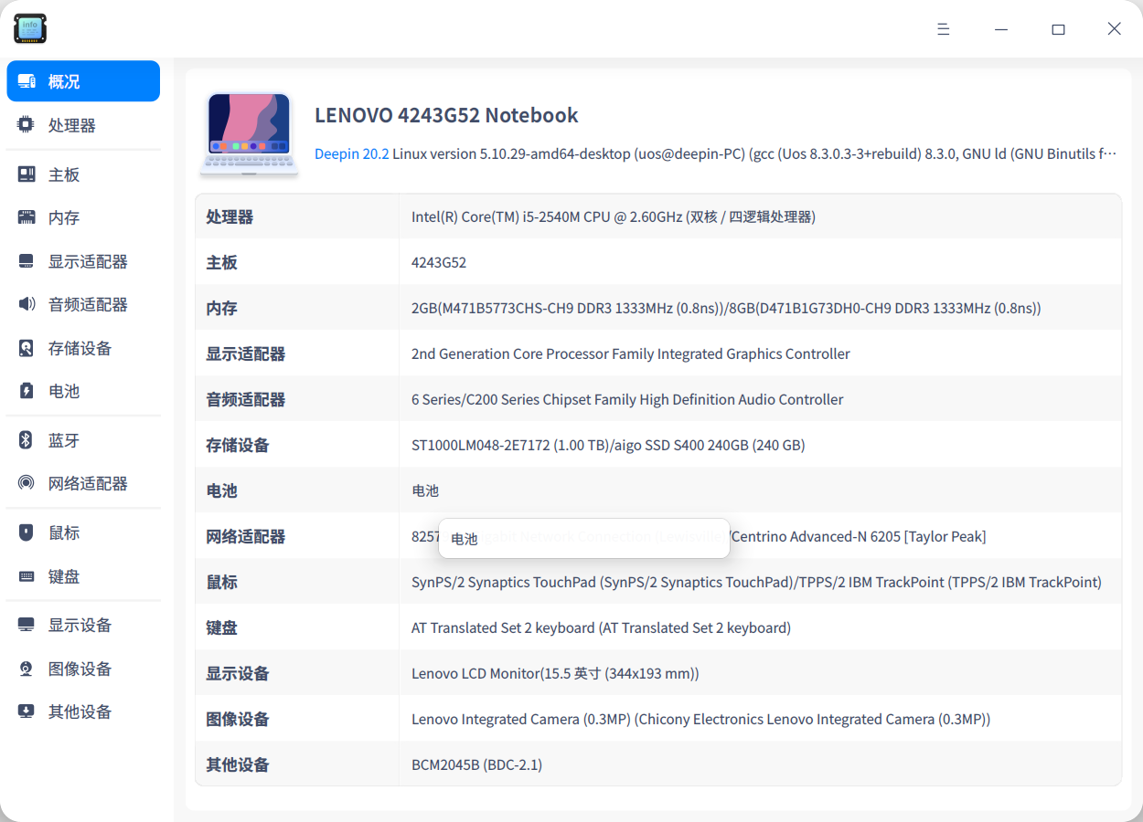The height and width of the screenshot is (822, 1143).
Task: Maximize the Device Manager window
Action: point(1058,29)
